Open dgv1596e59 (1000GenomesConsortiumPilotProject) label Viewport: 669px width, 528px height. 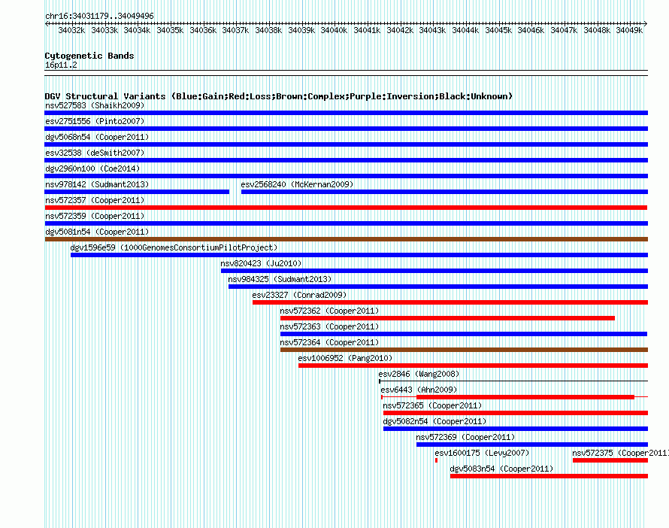pyautogui.click(x=174, y=247)
